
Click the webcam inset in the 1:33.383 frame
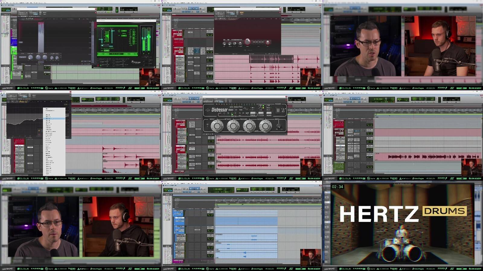point(310,257)
